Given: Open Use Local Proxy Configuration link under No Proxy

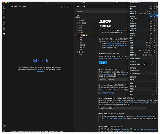Looking at the screenshot, I should [x=109, y=58].
